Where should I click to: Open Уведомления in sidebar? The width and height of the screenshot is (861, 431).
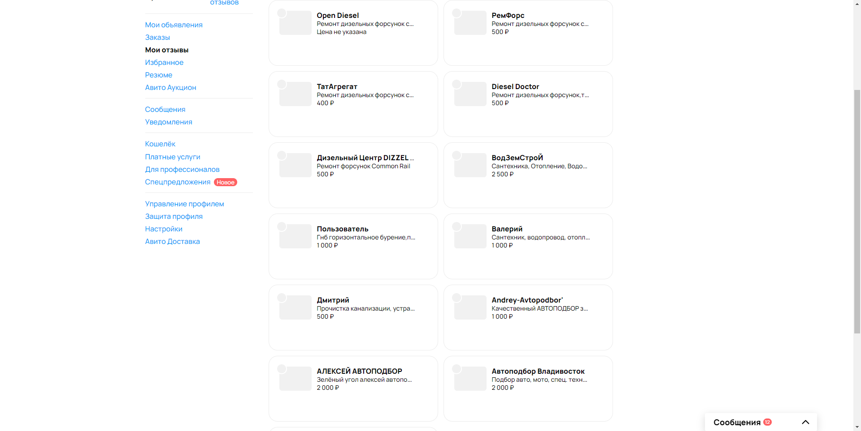click(169, 122)
